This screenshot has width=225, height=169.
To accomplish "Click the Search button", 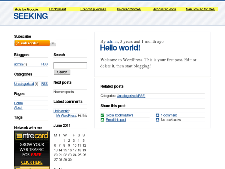I will coord(62,72).
